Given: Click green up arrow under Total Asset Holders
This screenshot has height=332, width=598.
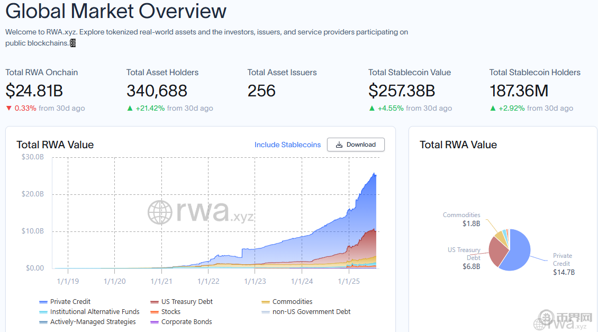Looking at the screenshot, I should coord(130,108).
